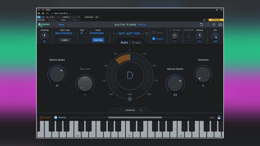Adjust the Tracking knob

pos(44,36)
